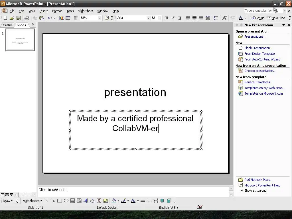Open the Draw menu dropdown
The image size is (292, 219).
(8, 200)
